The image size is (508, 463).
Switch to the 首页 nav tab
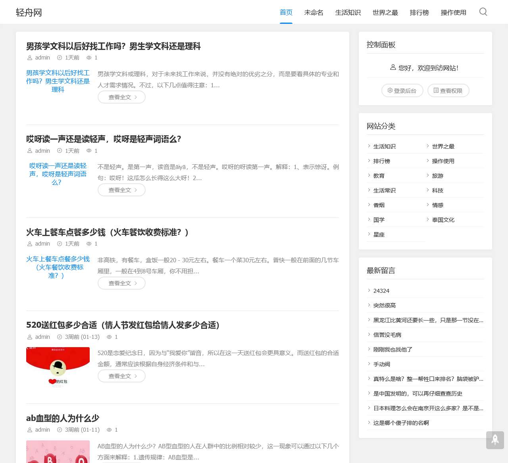pos(286,12)
